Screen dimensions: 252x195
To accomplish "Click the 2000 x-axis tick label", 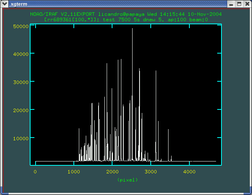I will (x=112, y=171).
